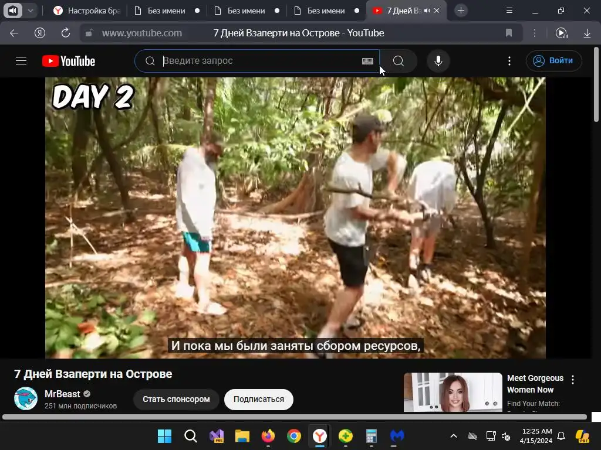Go to YouTube home via logo

[69, 61]
